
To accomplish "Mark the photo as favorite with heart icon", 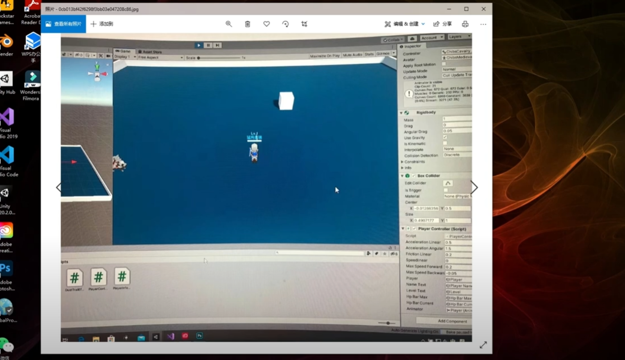I will click(x=267, y=24).
